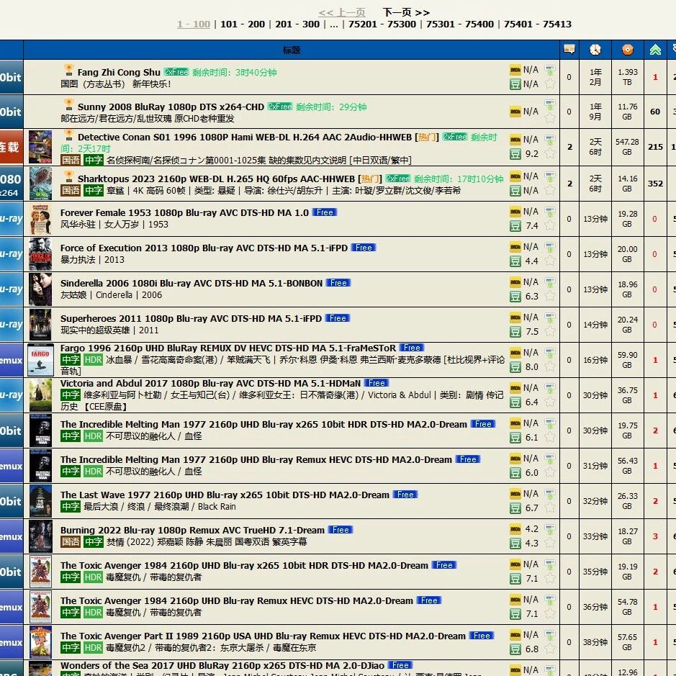676x676 pixels.
Task: Open Douban icon in Fargo 1996 row
Action: tap(515, 367)
